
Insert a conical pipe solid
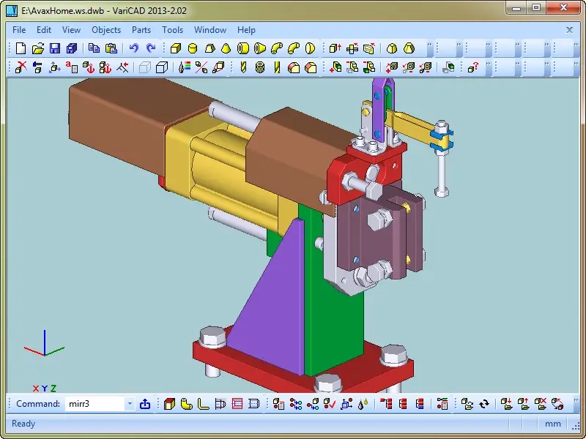[x=260, y=48]
